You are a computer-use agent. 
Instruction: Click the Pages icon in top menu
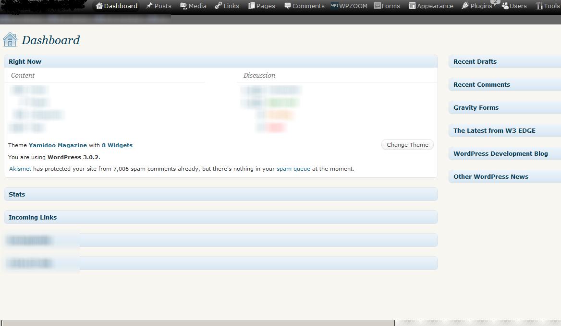(252, 6)
